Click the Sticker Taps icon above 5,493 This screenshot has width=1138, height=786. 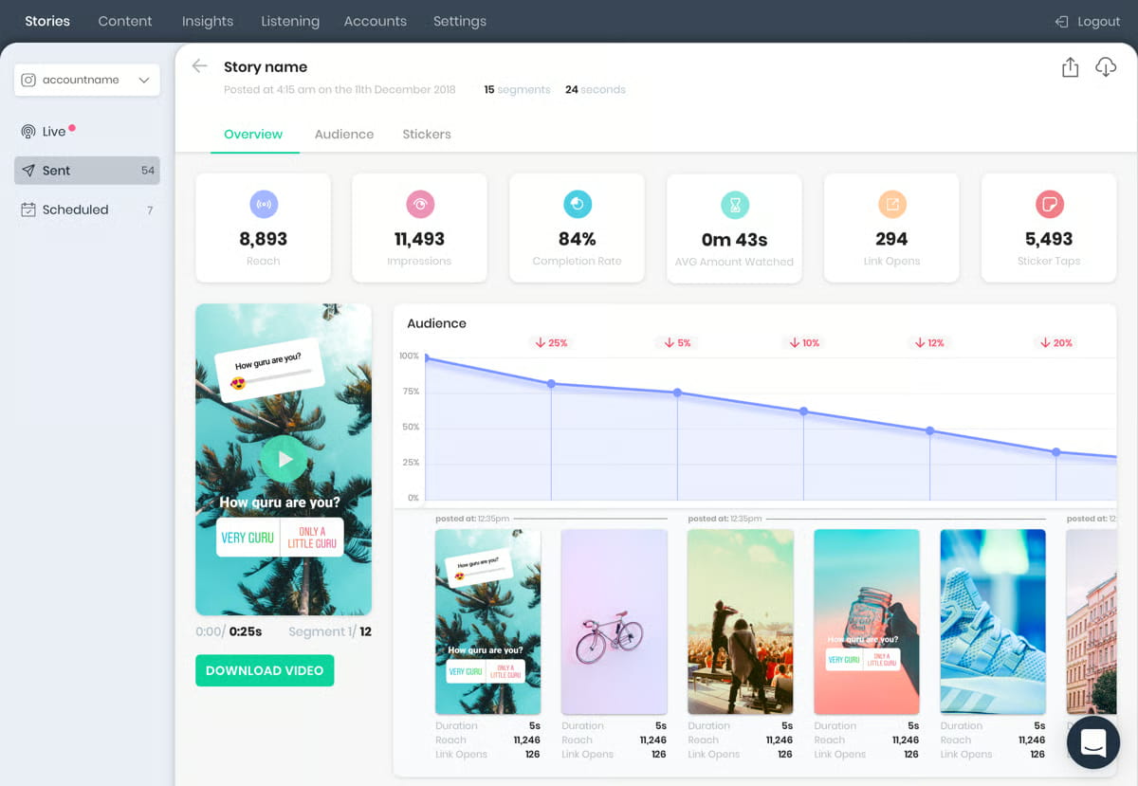click(1048, 204)
